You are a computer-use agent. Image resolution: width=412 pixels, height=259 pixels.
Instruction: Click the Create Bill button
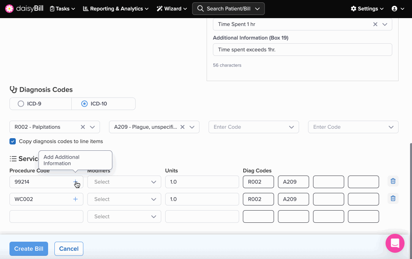29,249
